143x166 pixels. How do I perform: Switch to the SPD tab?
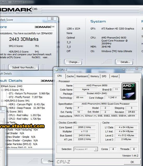coord(104,76)
